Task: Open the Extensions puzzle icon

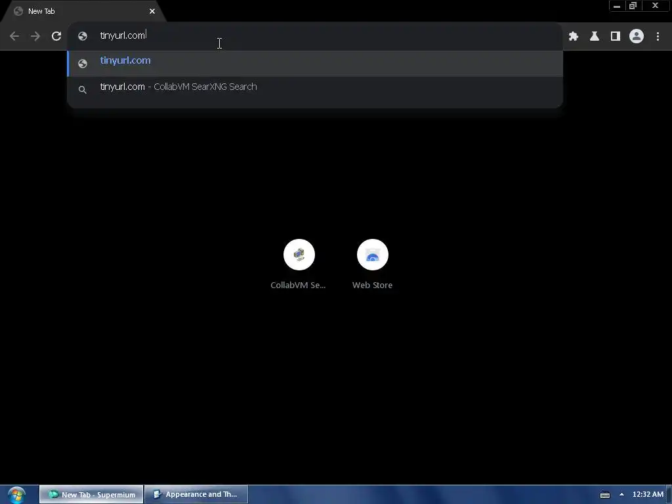Action: [574, 37]
